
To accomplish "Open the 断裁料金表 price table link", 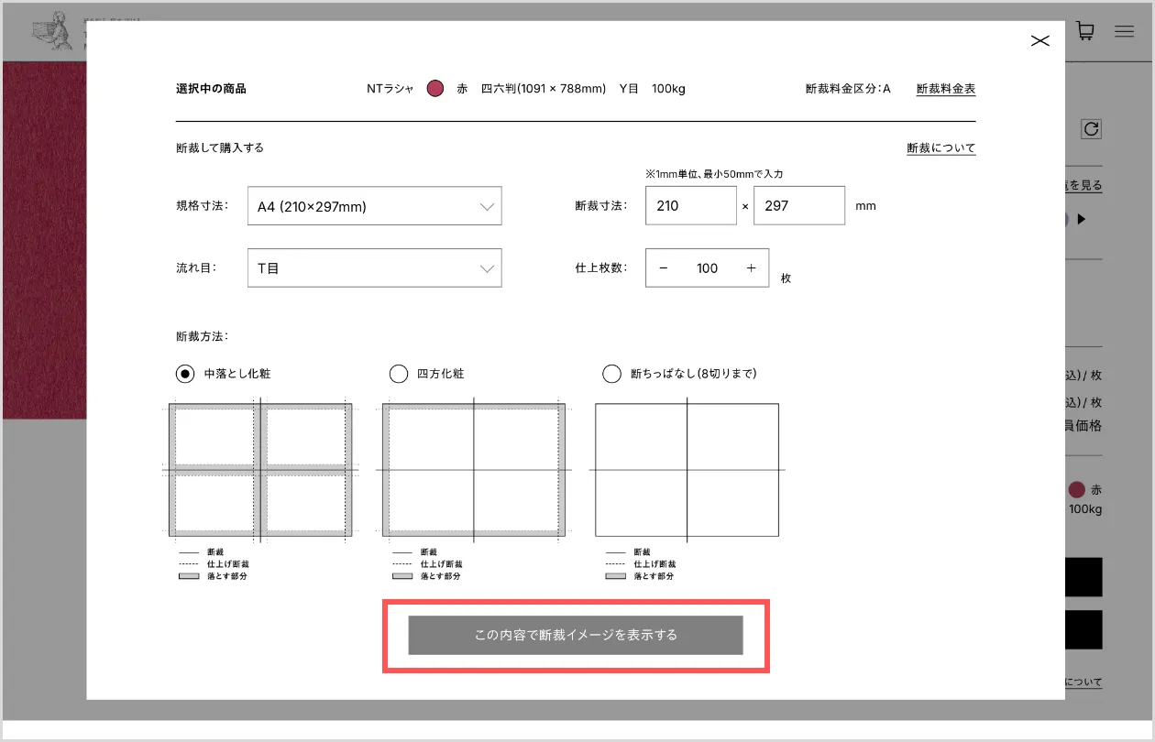I will click(x=945, y=89).
